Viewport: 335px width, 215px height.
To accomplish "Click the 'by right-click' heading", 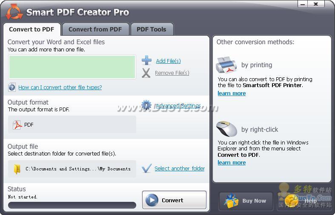I will click(x=260, y=130).
